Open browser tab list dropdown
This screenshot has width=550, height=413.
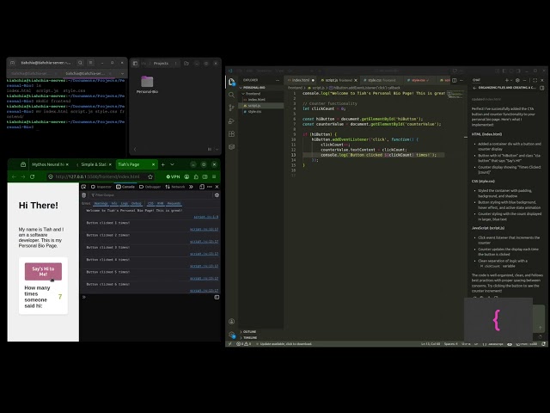pos(172,164)
